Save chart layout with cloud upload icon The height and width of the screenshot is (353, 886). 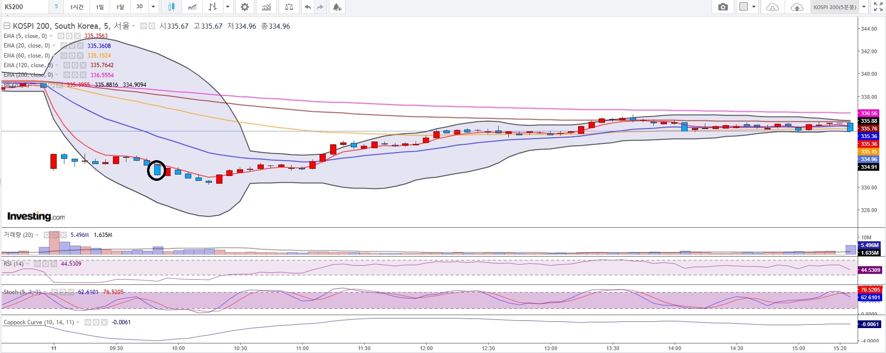pyautogui.click(x=797, y=7)
